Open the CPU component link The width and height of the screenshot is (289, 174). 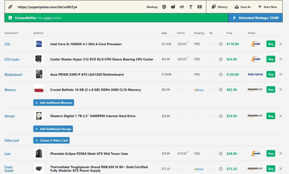7,44
